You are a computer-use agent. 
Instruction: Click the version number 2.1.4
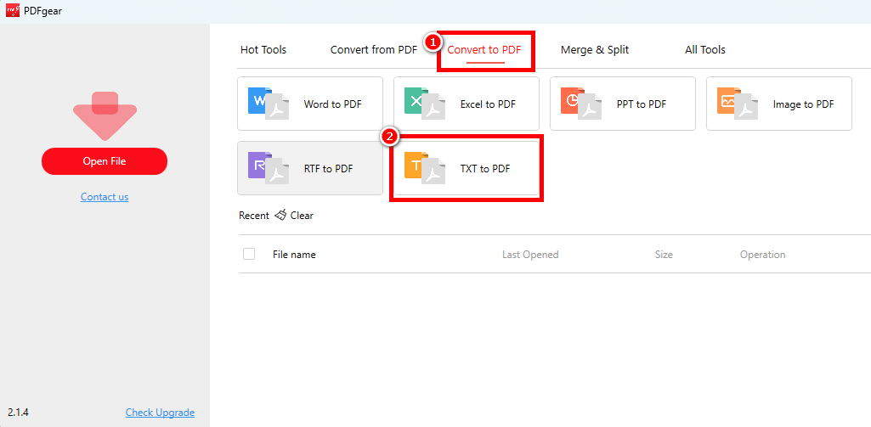pyautogui.click(x=19, y=413)
